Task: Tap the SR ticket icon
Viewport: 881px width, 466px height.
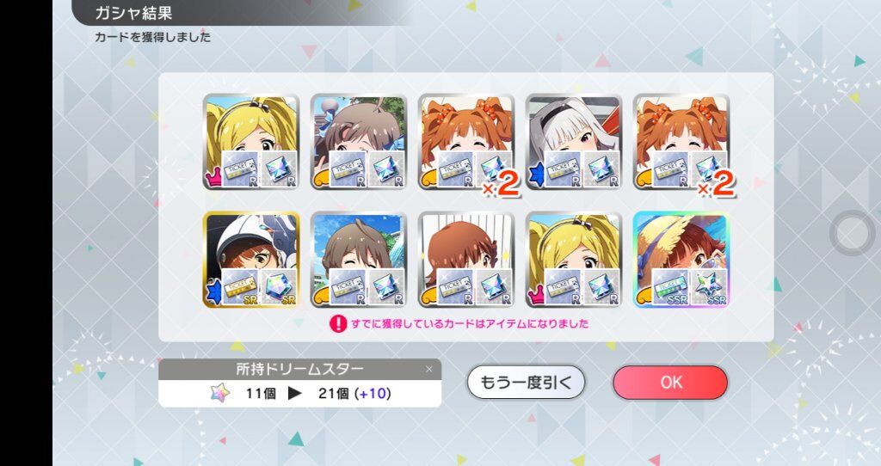Action: [240, 287]
